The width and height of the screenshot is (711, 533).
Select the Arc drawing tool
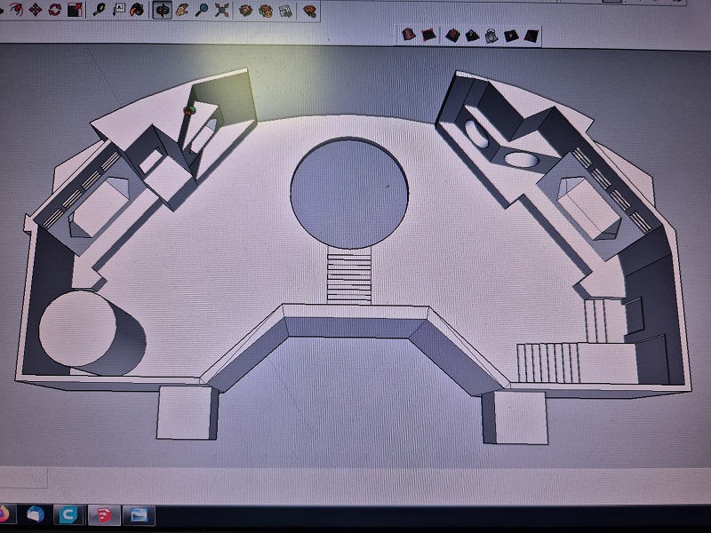point(15,10)
